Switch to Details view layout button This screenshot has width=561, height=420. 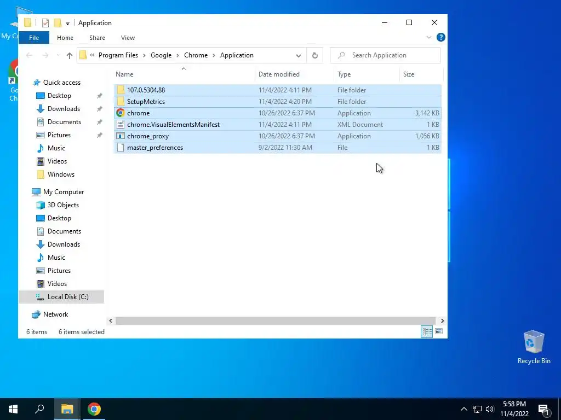(x=426, y=331)
